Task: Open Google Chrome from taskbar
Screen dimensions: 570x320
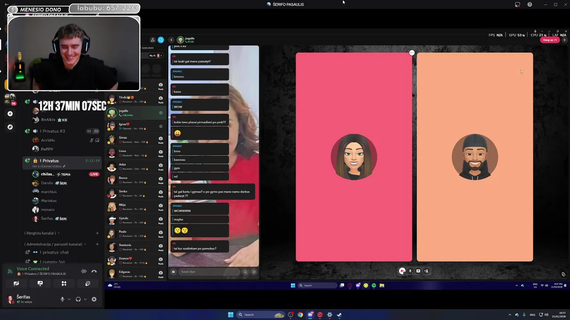Action: [x=301, y=315]
